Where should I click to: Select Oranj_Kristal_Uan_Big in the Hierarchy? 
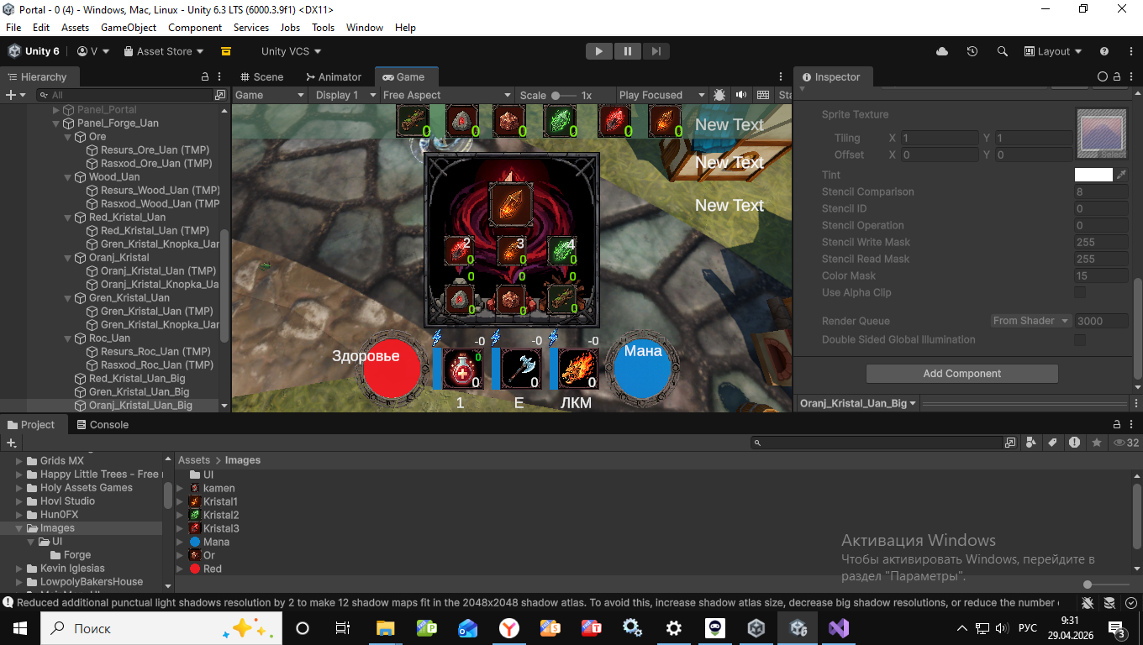click(140, 405)
